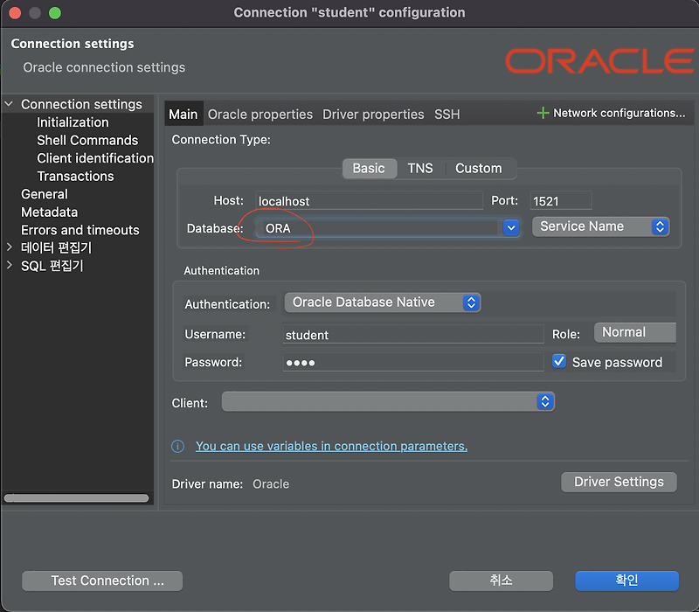Select SQL 편집기 in the sidebar

(x=52, y=266)
